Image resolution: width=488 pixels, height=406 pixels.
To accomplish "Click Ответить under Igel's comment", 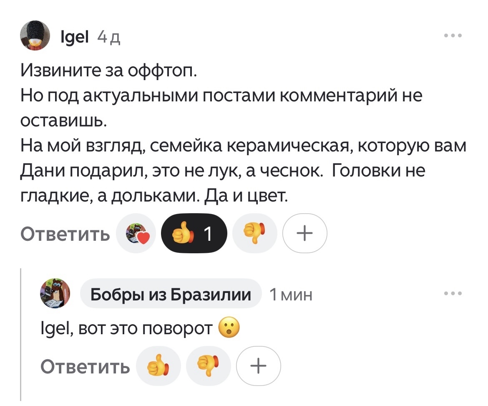I will coord(65,233).
